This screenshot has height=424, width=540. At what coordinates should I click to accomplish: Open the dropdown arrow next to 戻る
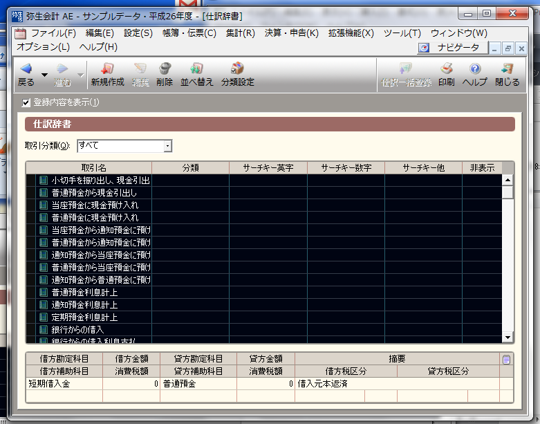tap(44, 75)
